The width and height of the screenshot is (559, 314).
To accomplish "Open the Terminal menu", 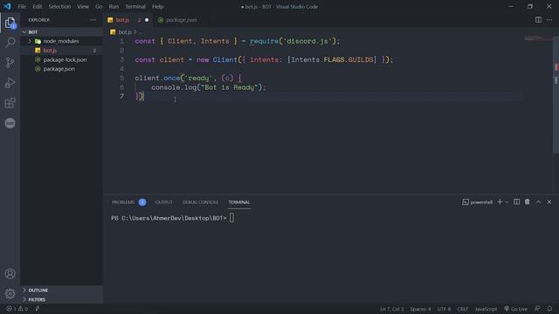I will coord(135,6).
